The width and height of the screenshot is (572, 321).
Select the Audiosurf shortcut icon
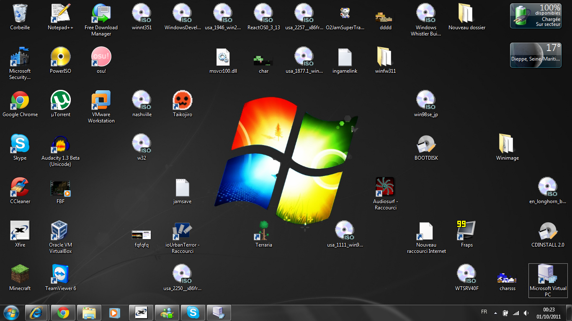385,187
